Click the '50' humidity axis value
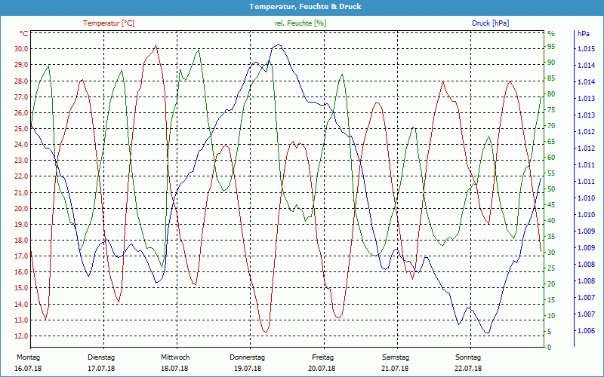 pos(552,189)
